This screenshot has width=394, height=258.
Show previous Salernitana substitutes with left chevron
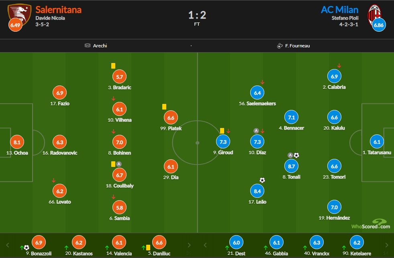[8, 245]
